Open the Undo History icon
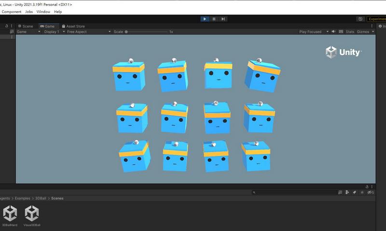This screenshot has height=231, width=386. (x=360, y=19)
